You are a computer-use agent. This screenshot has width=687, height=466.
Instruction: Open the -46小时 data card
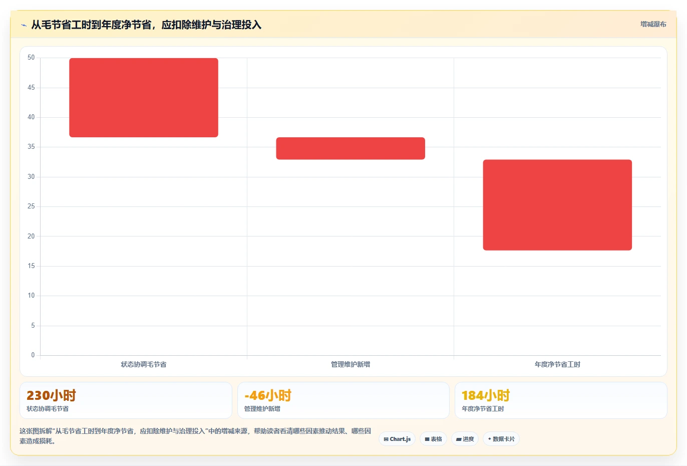click(343, 400)
